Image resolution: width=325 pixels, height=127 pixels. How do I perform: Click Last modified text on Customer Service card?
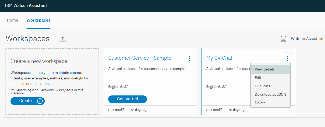pyautogui.click(x=128, y=110)
